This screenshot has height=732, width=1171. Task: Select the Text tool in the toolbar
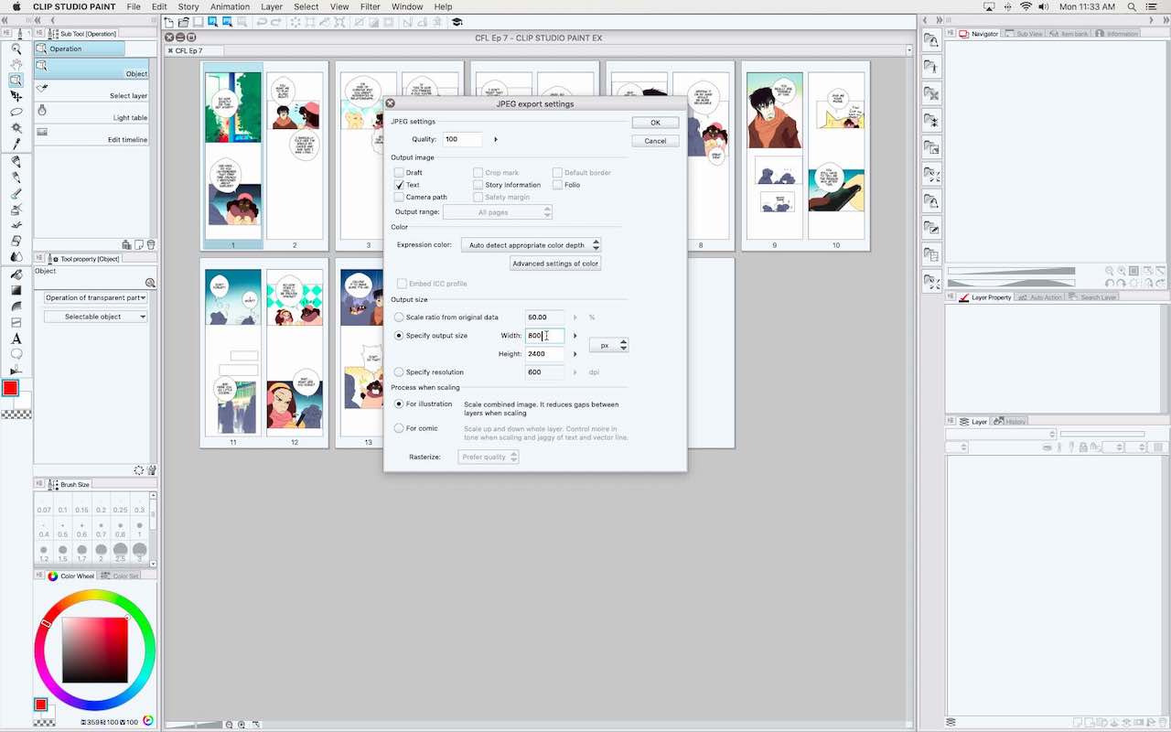tap(16, 339)
